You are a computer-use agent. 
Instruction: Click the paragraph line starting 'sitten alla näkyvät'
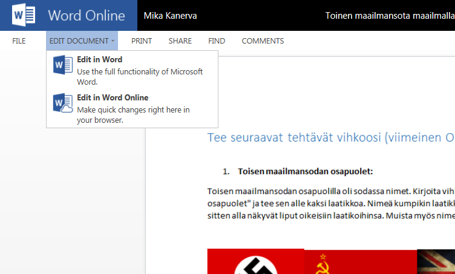coord(331,216)
